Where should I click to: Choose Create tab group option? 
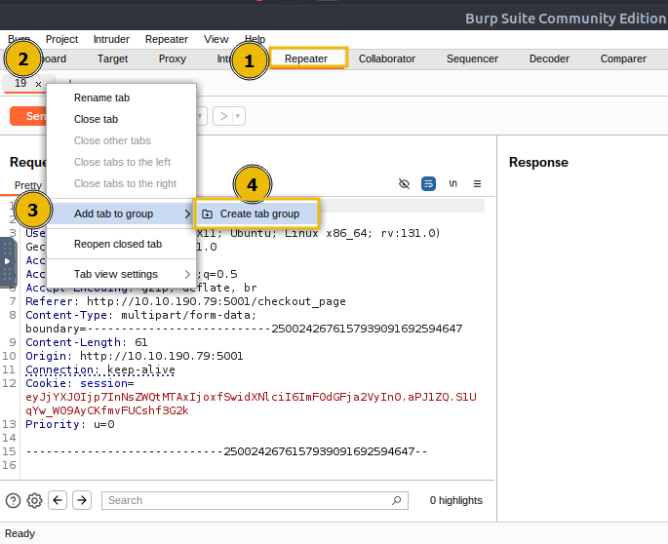[259, 214]
